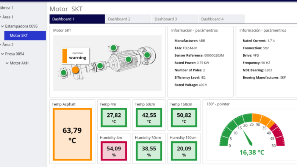The image size is (297, 167).
Task: Select the green sensor marker on the shaft coupling
Action: click(100, 66)
